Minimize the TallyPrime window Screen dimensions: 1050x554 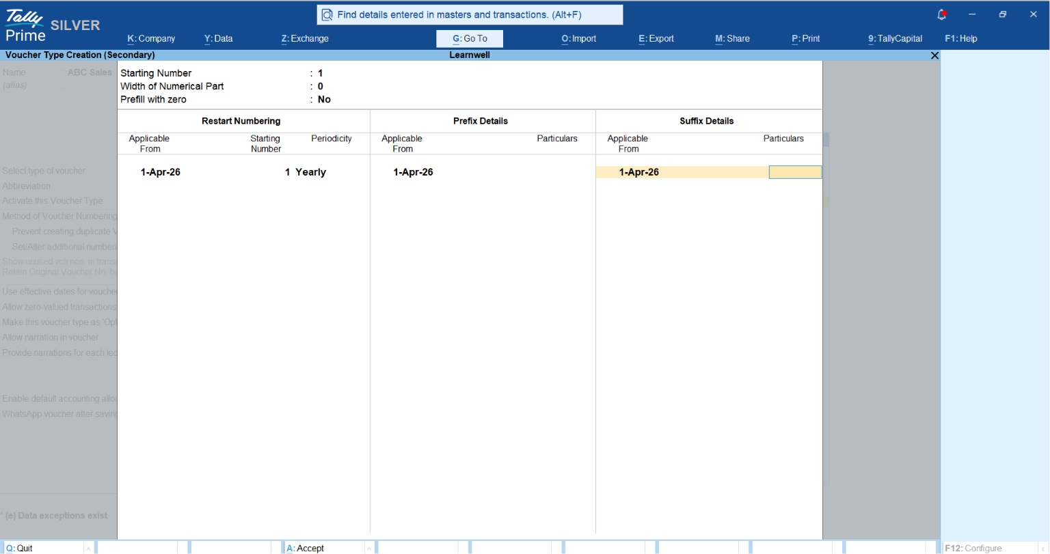(972, 14)
